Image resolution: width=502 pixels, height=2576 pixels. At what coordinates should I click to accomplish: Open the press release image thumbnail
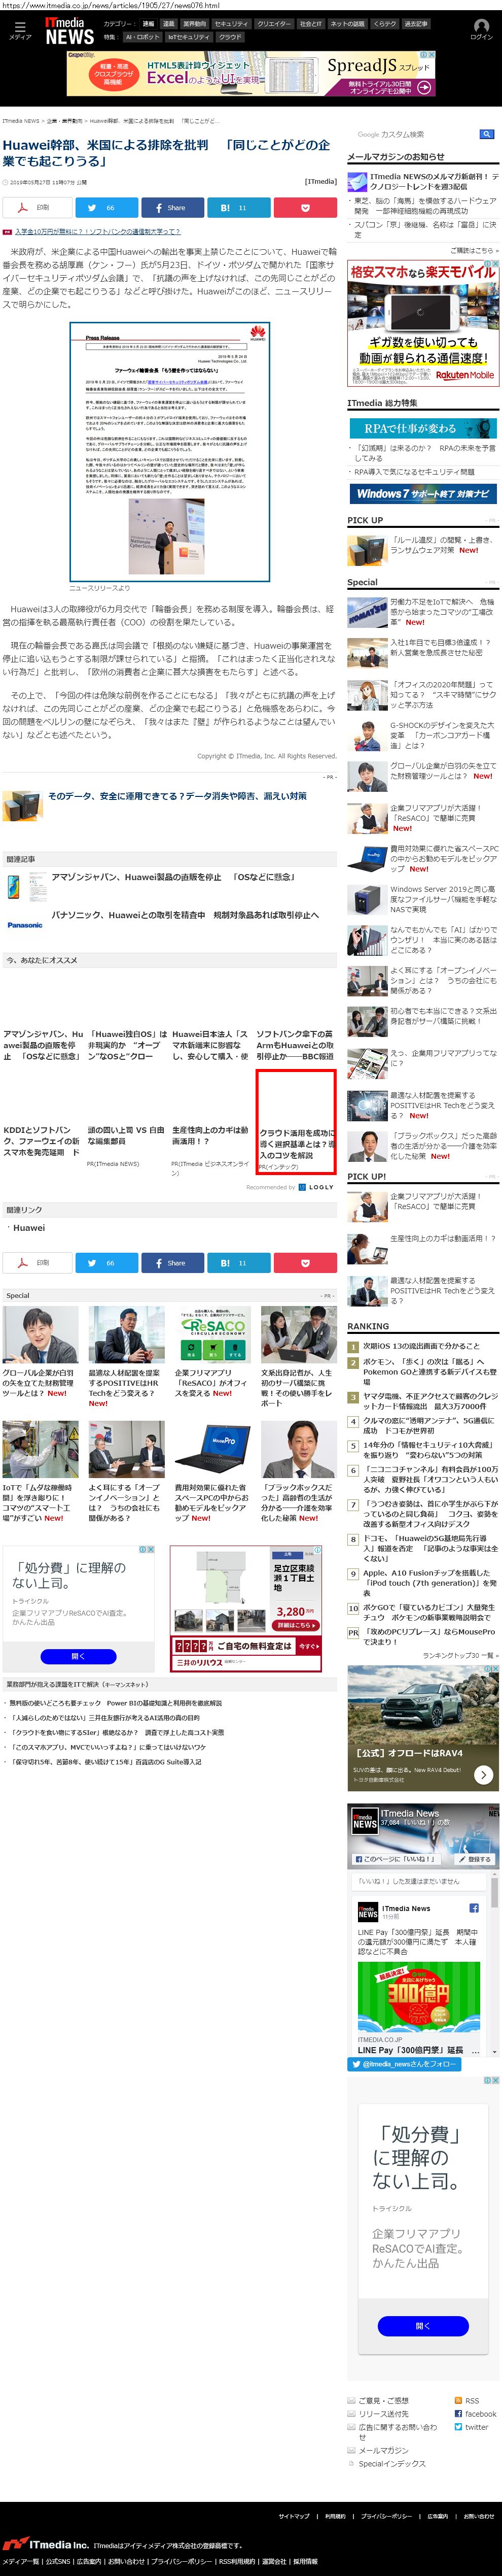(170, 451)
